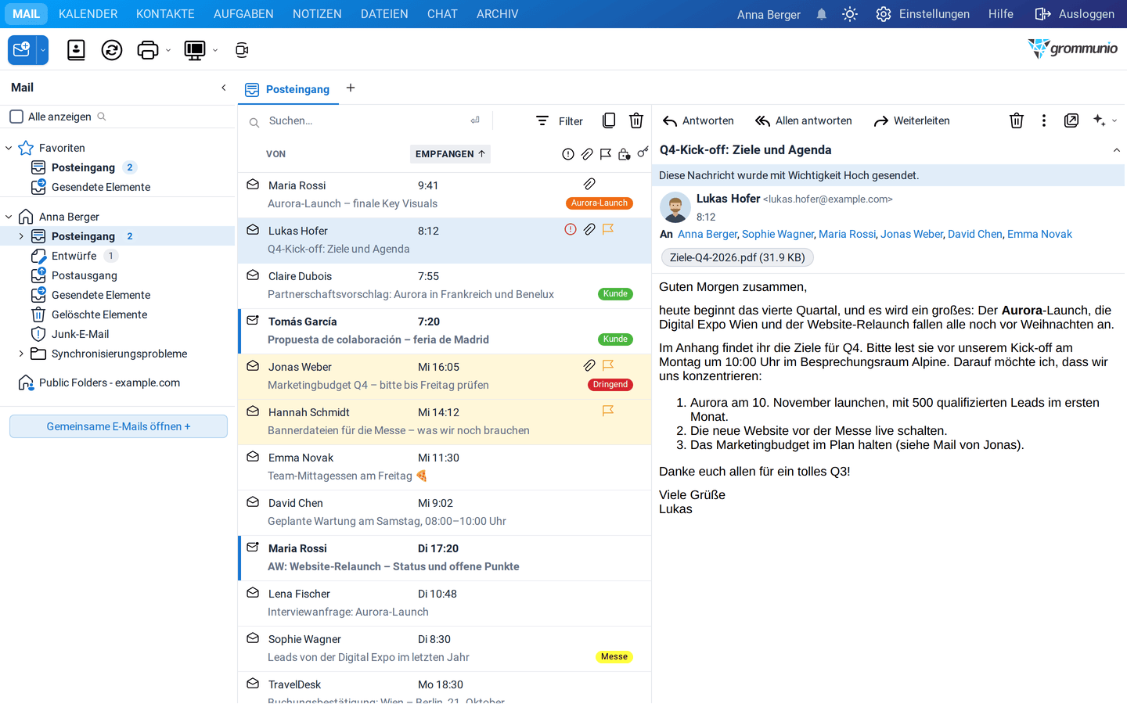Click the notification bell icon
Image resolution: width=1127 pixels, height=704 pixels.
pyautogui.click(x=821, y=14)
